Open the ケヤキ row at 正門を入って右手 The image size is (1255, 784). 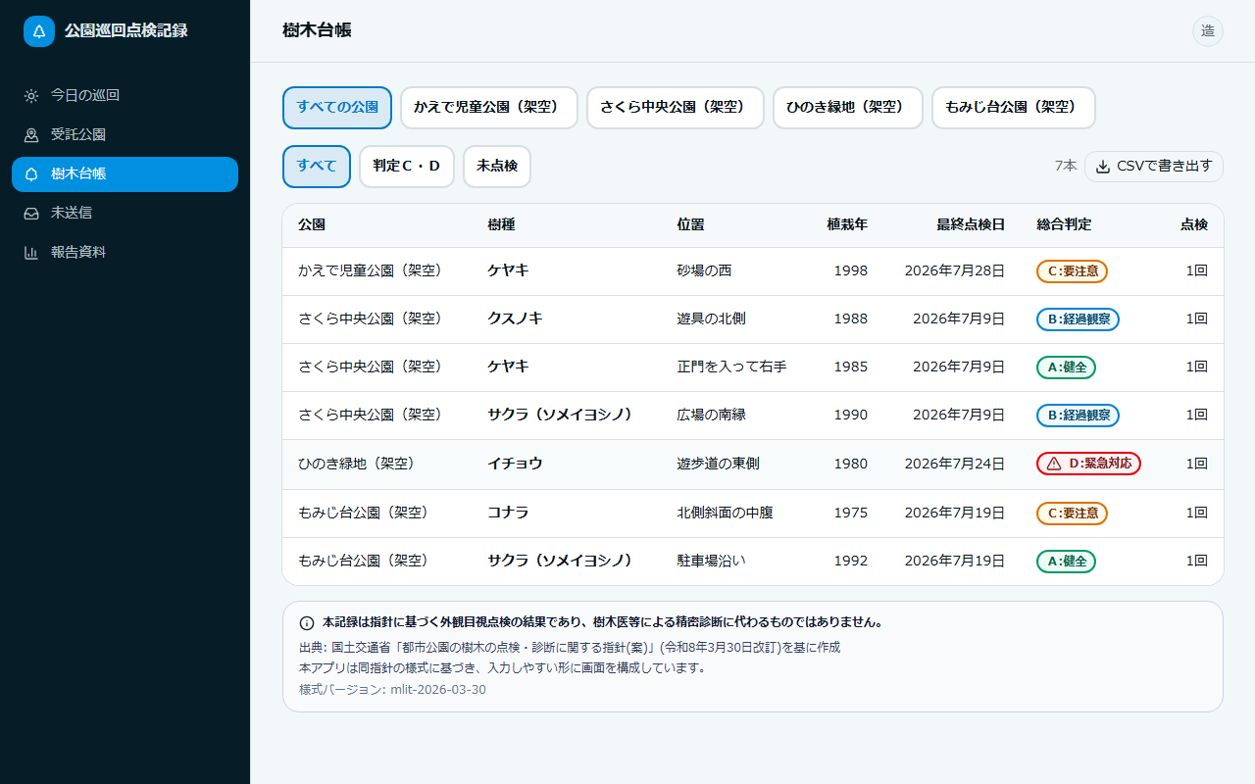(753, 367)
